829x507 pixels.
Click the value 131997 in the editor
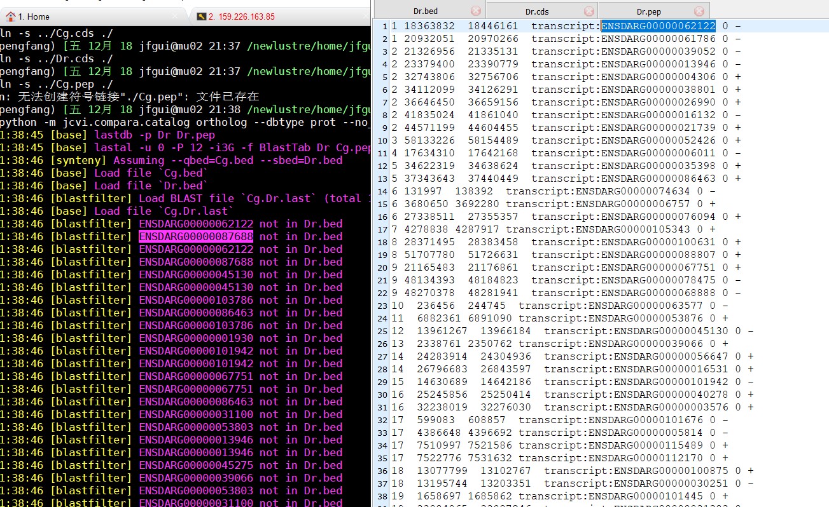[x=423, y=191]
